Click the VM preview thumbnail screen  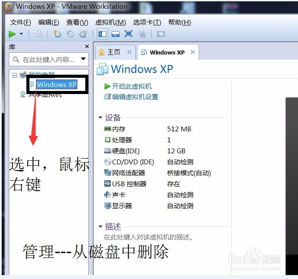coord(292,186)
